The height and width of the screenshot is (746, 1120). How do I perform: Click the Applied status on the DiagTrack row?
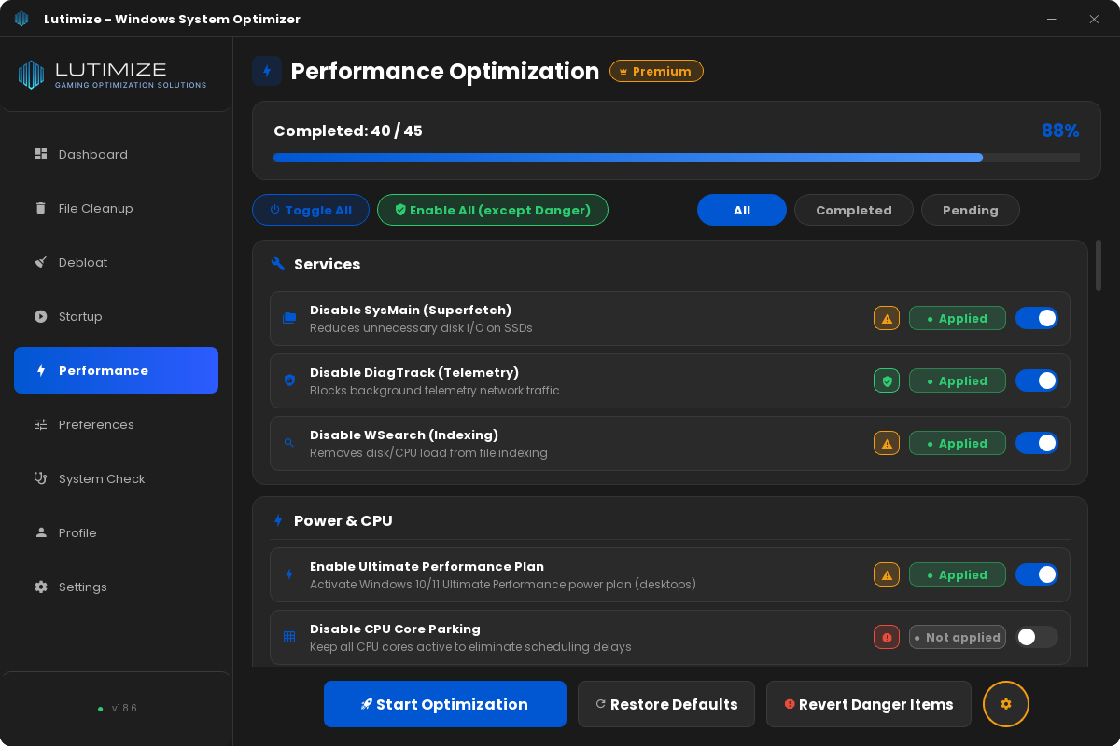pos(958,380)
